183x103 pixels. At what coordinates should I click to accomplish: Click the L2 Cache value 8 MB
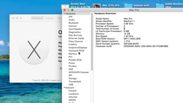click(x=126, y=31)
